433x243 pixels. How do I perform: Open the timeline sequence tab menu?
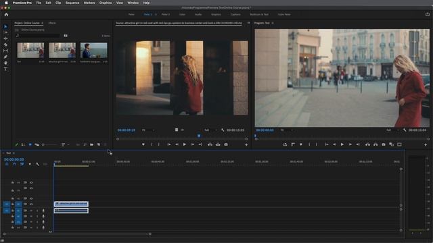pyautogui.click(x=14, y=153)
